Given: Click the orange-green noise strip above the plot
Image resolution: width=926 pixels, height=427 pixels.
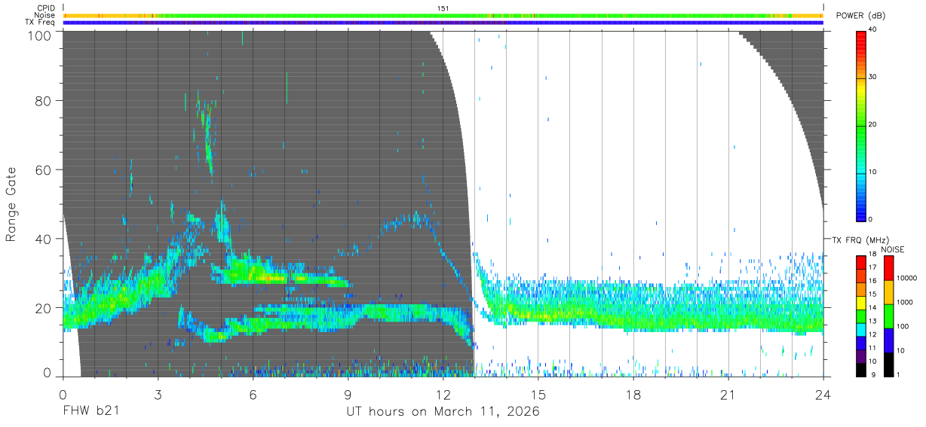Looking at the screenshot, I should coord(443,15).
